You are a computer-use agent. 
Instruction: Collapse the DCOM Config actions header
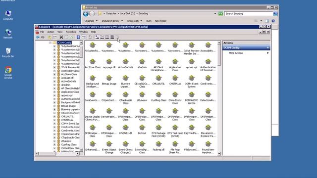point(267,47)
